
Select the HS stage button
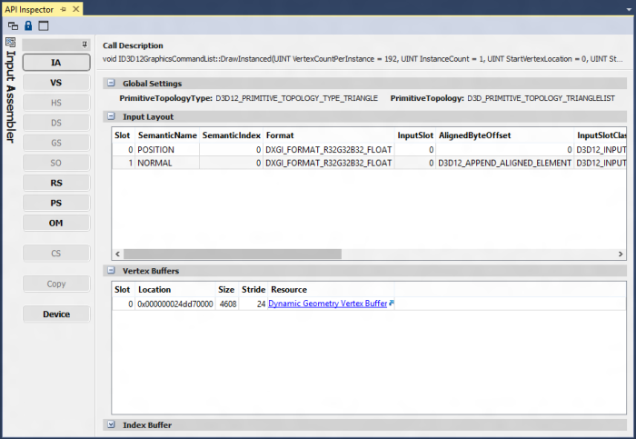[x=56, y=103]
